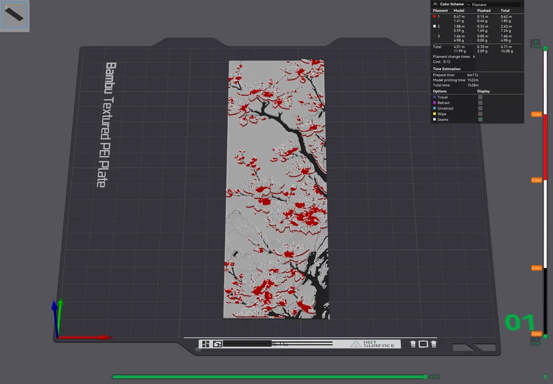Click the purple Retract legend icon
553x384 pixels.
pos(434,103)
